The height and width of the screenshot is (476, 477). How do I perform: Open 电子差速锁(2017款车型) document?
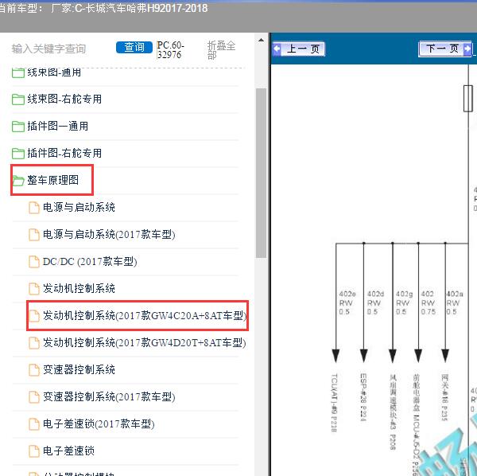pyautogui.click(x=99, y=424)
